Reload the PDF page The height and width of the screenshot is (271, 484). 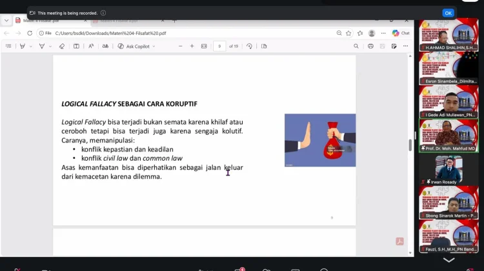[x=30, y=33]
